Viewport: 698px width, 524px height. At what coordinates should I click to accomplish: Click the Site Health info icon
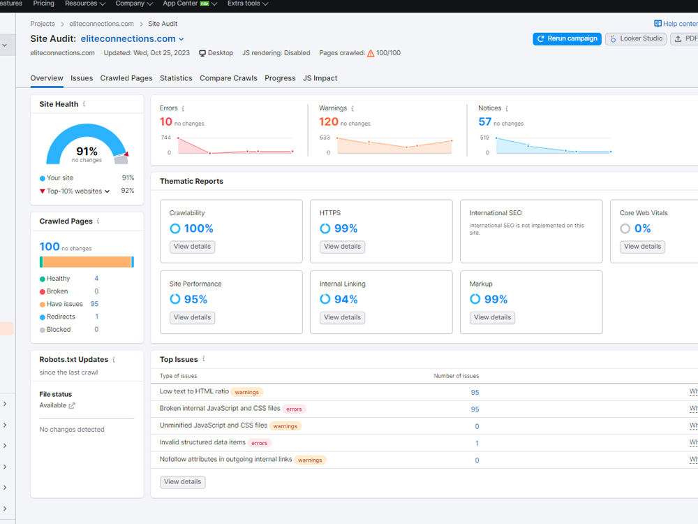pos(84,104)
